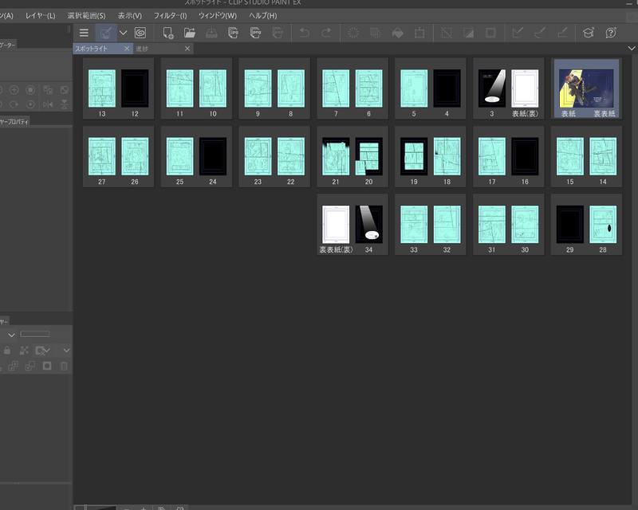
Task: Toggle Navigator flip vertical icon
Action: (x=65, y=104)
